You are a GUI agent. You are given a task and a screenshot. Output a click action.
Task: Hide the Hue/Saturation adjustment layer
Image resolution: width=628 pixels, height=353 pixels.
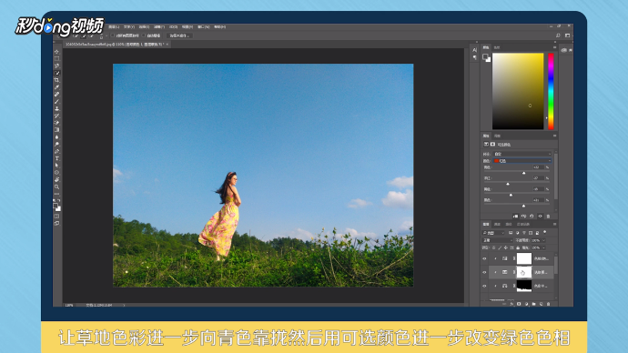point(484,259)
